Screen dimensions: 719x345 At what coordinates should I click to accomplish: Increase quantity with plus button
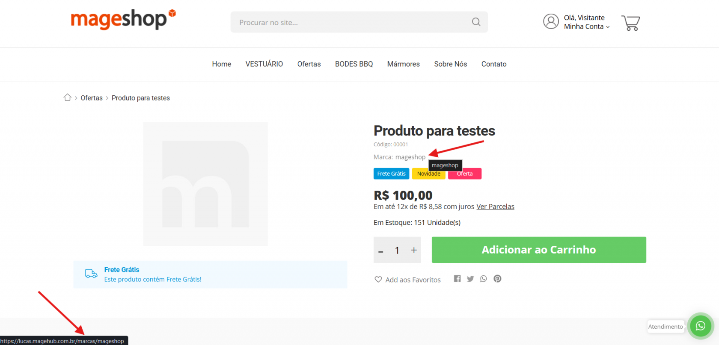[x=414, y=250]
